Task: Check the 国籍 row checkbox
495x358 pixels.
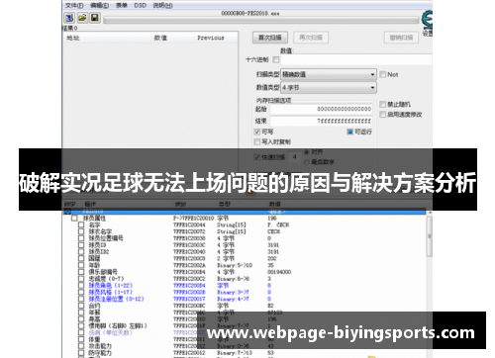Action: 81,258
